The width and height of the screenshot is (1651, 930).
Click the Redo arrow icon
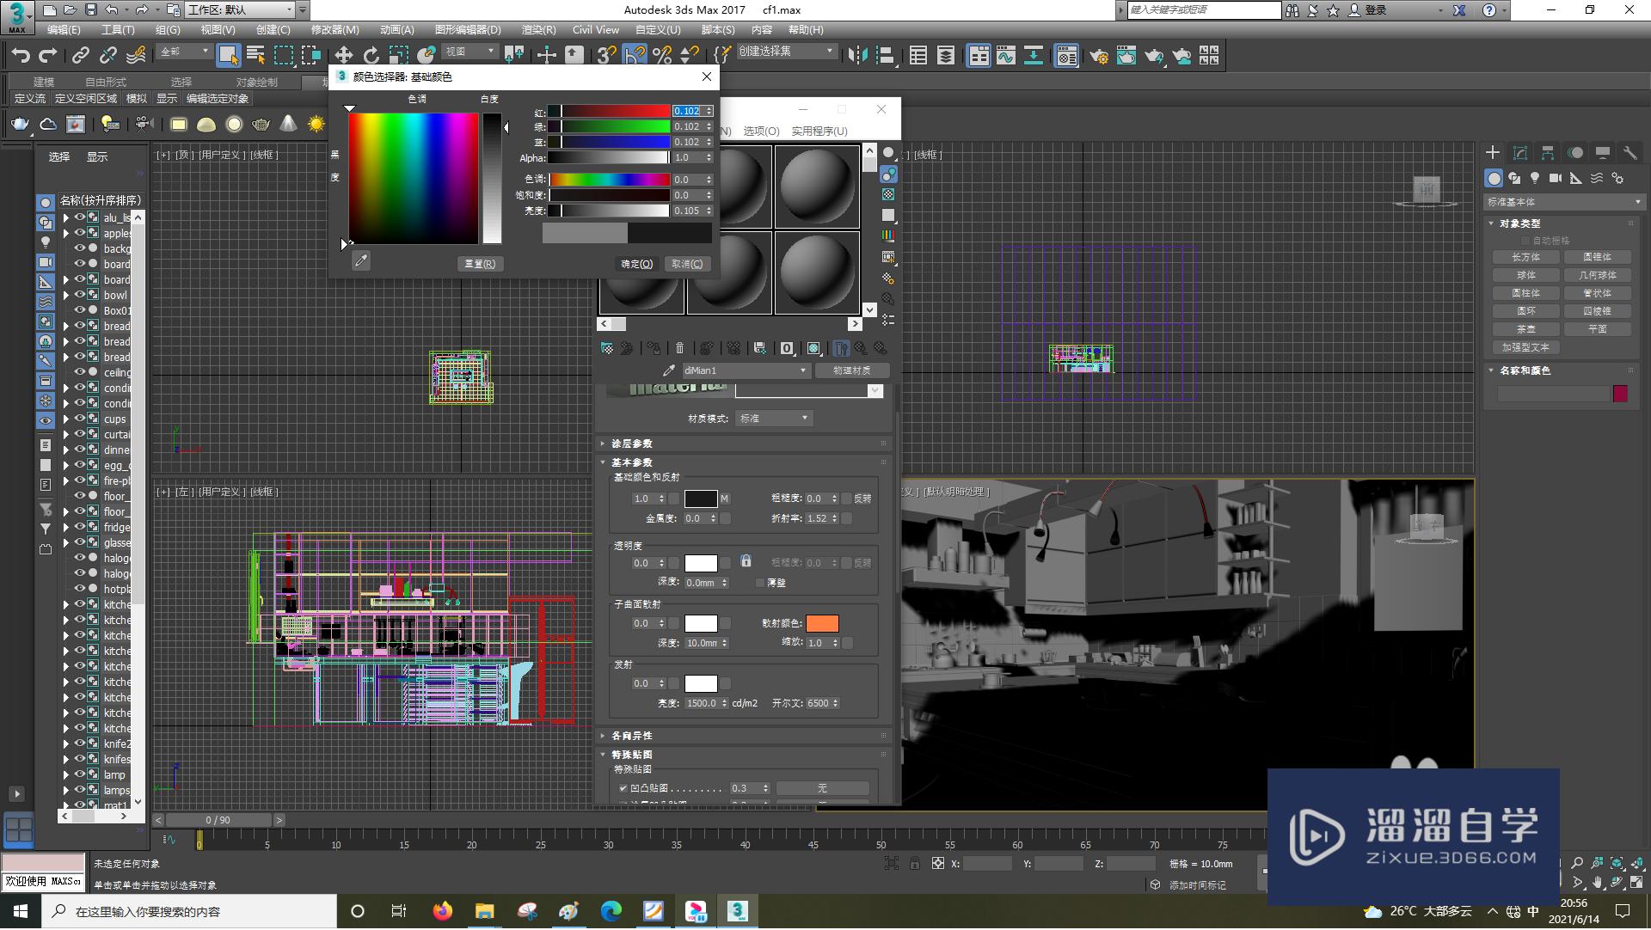[x=48, y=56]
